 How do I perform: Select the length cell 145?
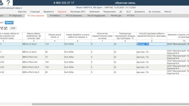tap(55, 67)
